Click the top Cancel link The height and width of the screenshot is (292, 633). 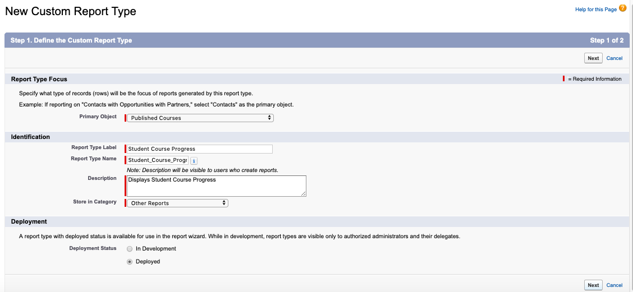tap(614, 58)
